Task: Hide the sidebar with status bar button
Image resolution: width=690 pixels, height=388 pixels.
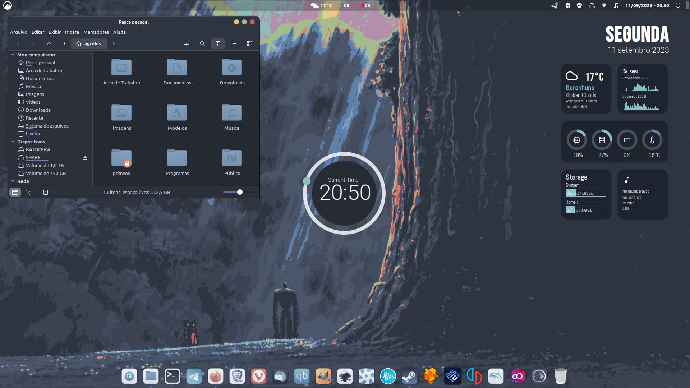Action: [46, 192]
